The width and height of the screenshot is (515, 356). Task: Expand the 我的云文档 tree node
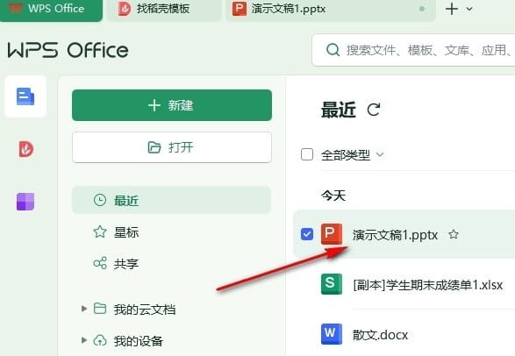click(x=84, y=309)
